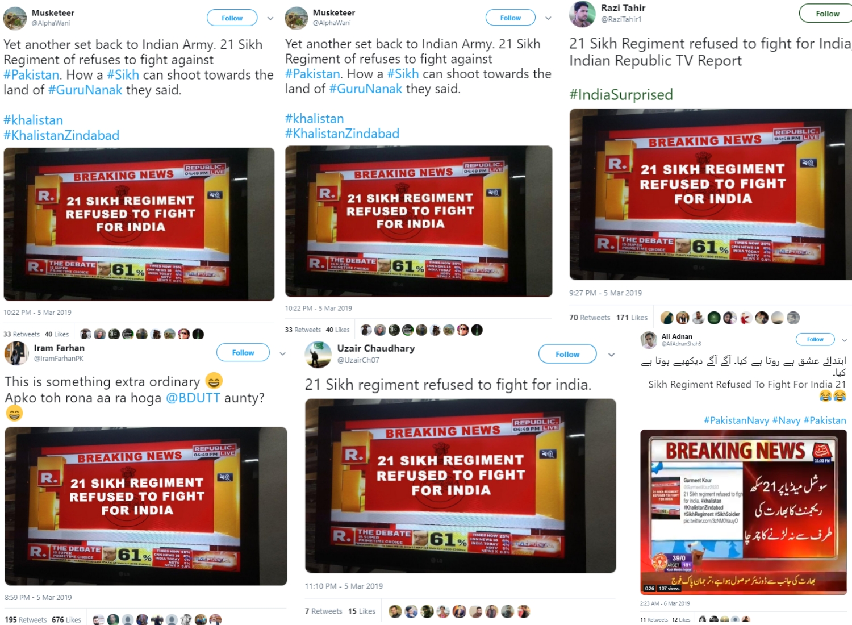Follow Uzair Chaudhary
This screenshot has height=625, width=852.
click(x=567, y=354)
